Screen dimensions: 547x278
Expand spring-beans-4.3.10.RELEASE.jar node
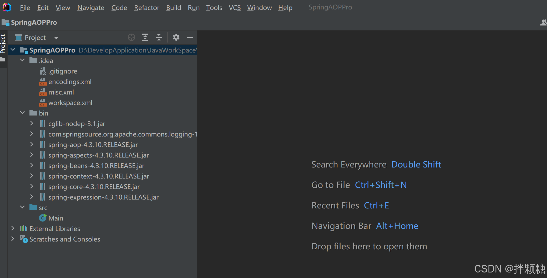tap(32, 165)
